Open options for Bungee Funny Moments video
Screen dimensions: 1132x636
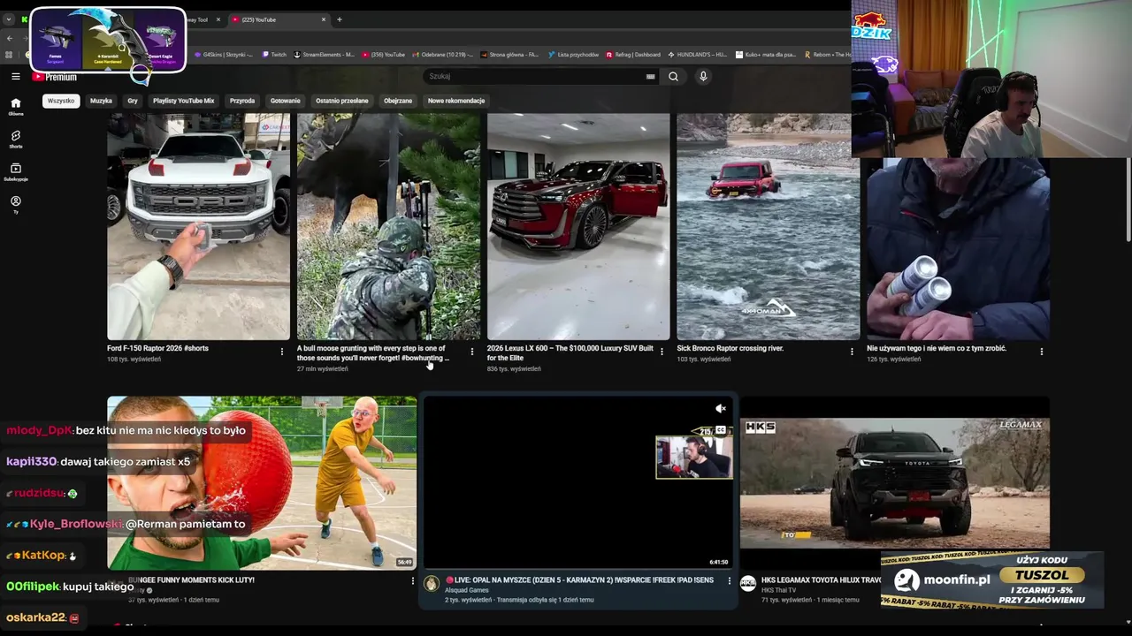412,581
